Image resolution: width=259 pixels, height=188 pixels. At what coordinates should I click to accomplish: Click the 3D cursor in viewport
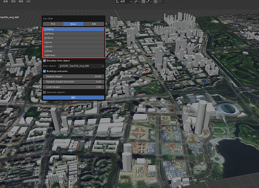[147, 70]
